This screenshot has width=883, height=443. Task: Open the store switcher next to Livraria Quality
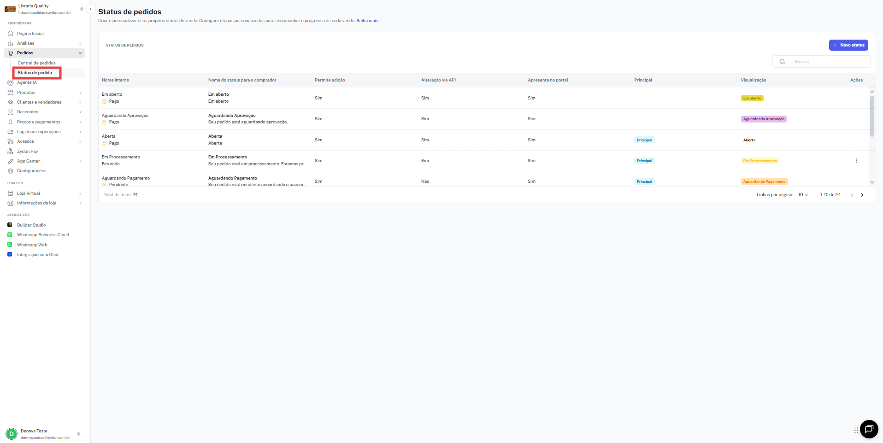[82, 9]
